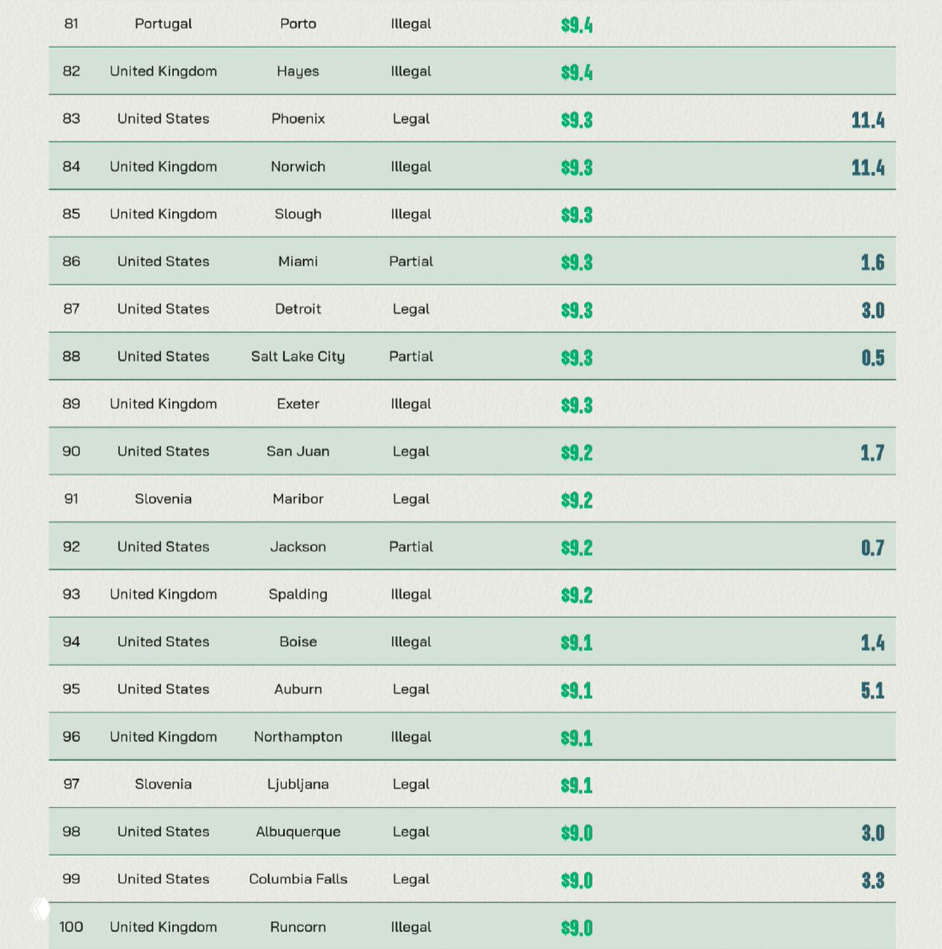Click the Columbia Falls city name
942x949 pixels.
[x=298, y=879]
